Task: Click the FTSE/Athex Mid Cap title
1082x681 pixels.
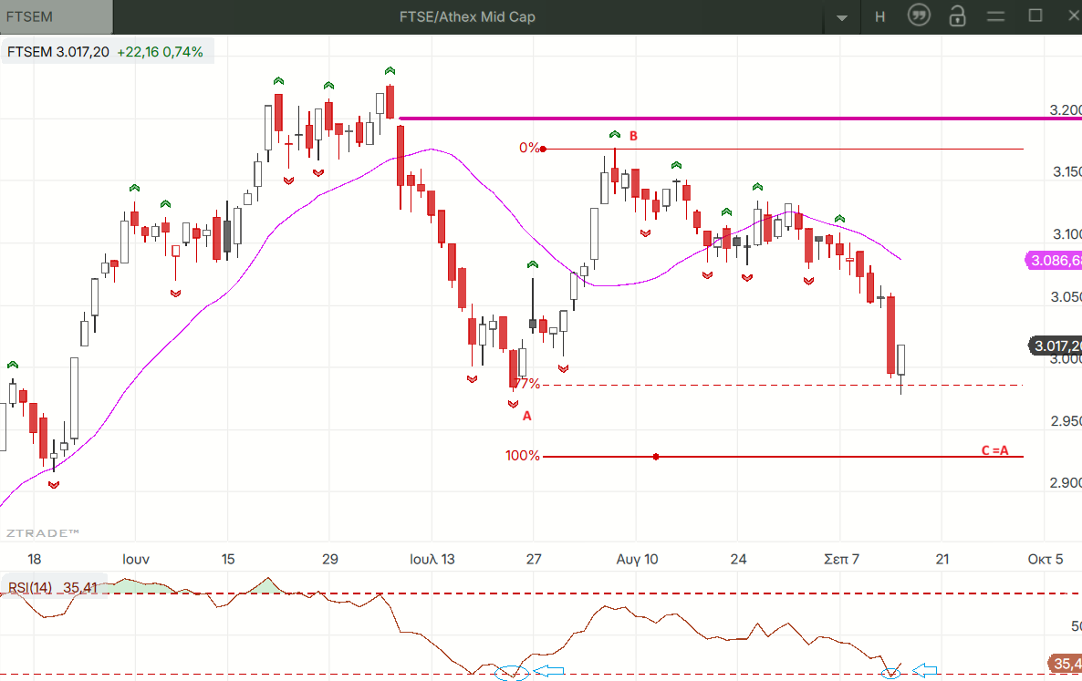Action: coord(467,16)
